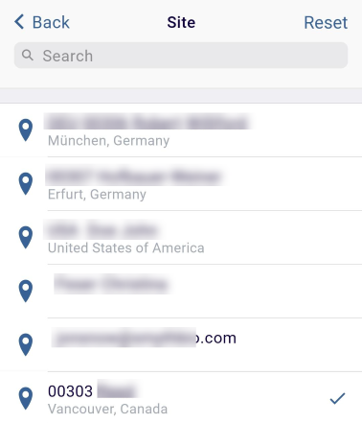The image size is (362, 423).
Task: Select the Erfurt, Germany site pin icon
Action: click(26, 184)
